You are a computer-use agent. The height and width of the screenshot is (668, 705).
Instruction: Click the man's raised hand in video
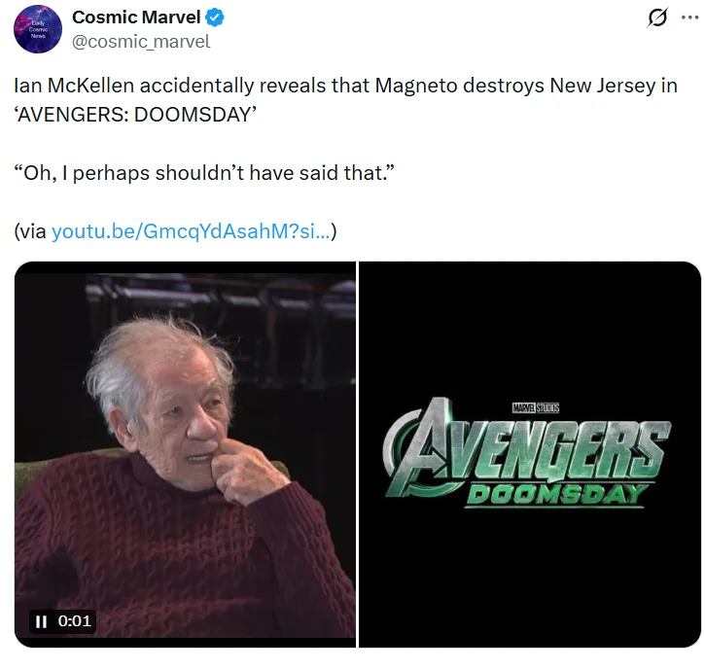pos(247,470)
